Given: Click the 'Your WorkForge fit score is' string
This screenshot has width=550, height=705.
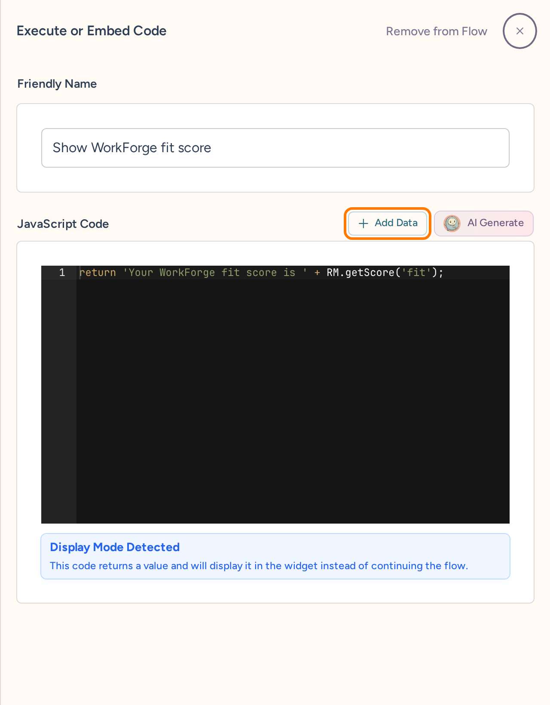Looking at the screenshot, I should pyautogui.click(x=215, y=273).
